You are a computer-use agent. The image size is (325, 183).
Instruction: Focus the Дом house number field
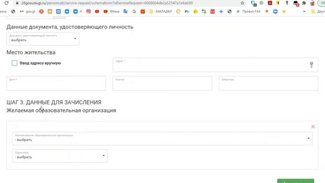coord(56,83)
